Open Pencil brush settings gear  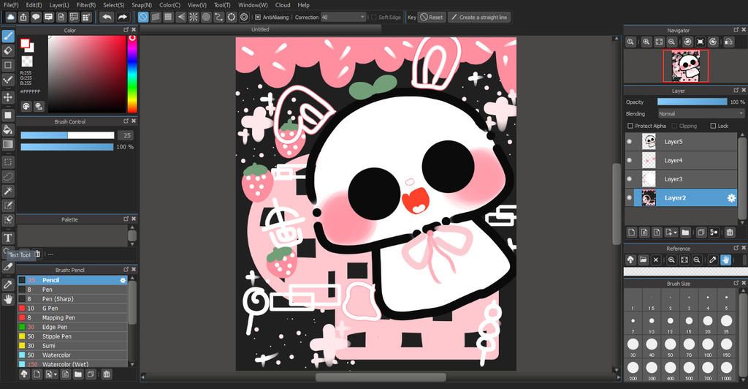123,280
